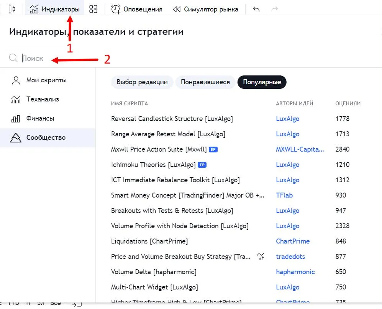Screen dimensions: 382x309
Task: Open MXWLL-Capita... author link
Action: click(x=300, y=149)
